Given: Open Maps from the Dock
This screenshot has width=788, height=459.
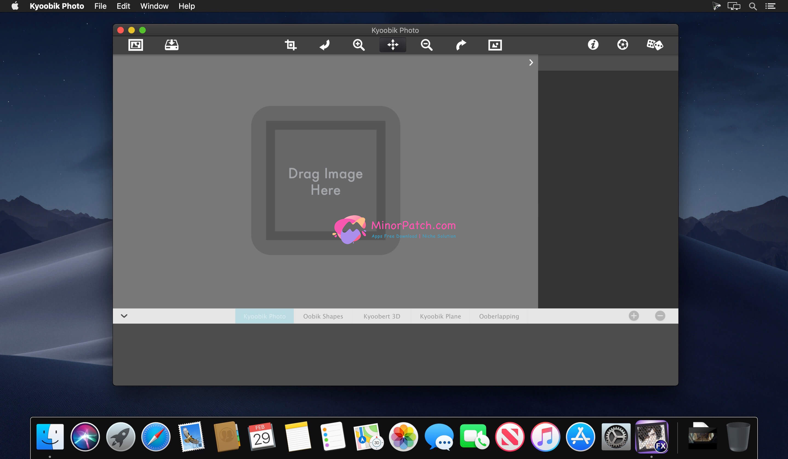Looking at the screenshot, I should coord(368,437).
